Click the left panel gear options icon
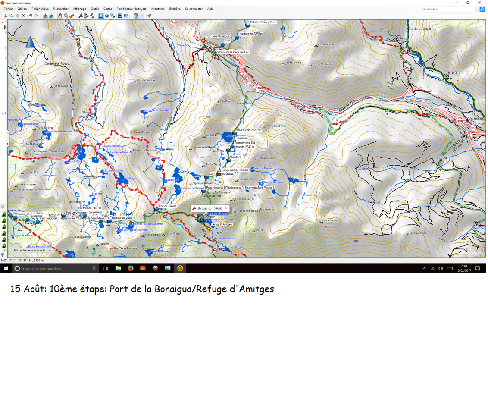Image resolution: width=488 pixels, height=399 pixels. pyautogui.click(x=3, y=207)
